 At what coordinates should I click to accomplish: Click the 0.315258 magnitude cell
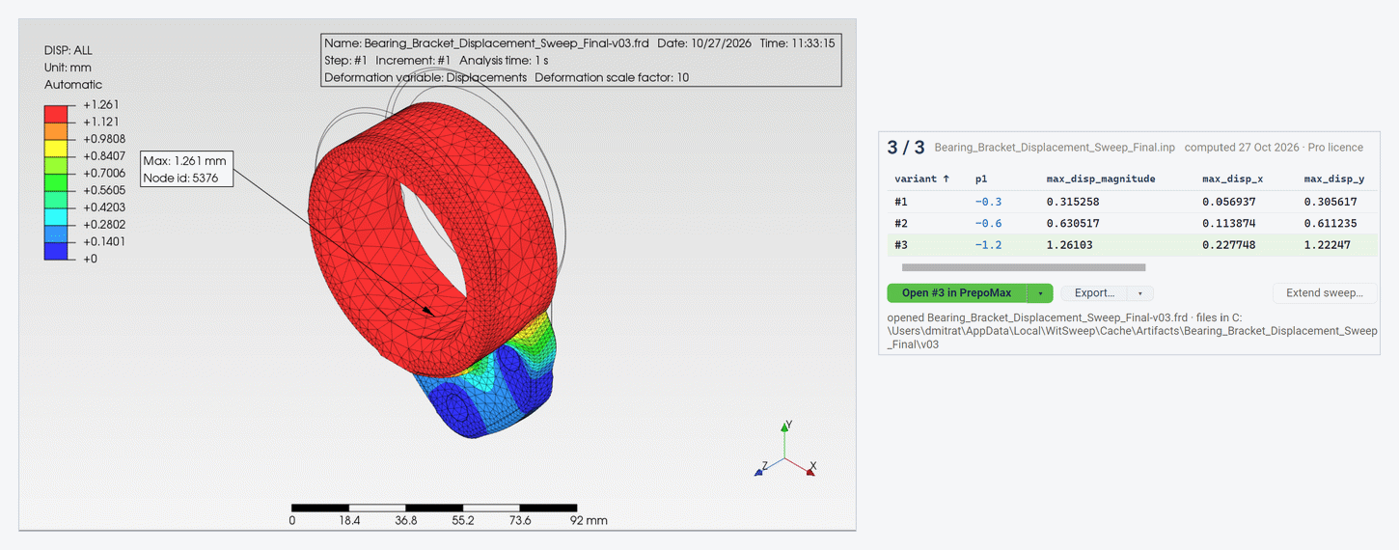pyautogui.click(x=1073, y=202)
